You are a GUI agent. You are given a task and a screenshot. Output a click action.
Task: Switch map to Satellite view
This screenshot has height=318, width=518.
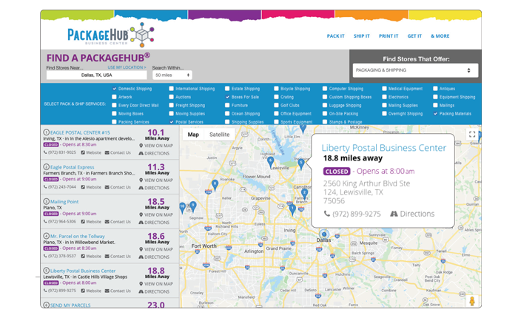pos(219,135)
